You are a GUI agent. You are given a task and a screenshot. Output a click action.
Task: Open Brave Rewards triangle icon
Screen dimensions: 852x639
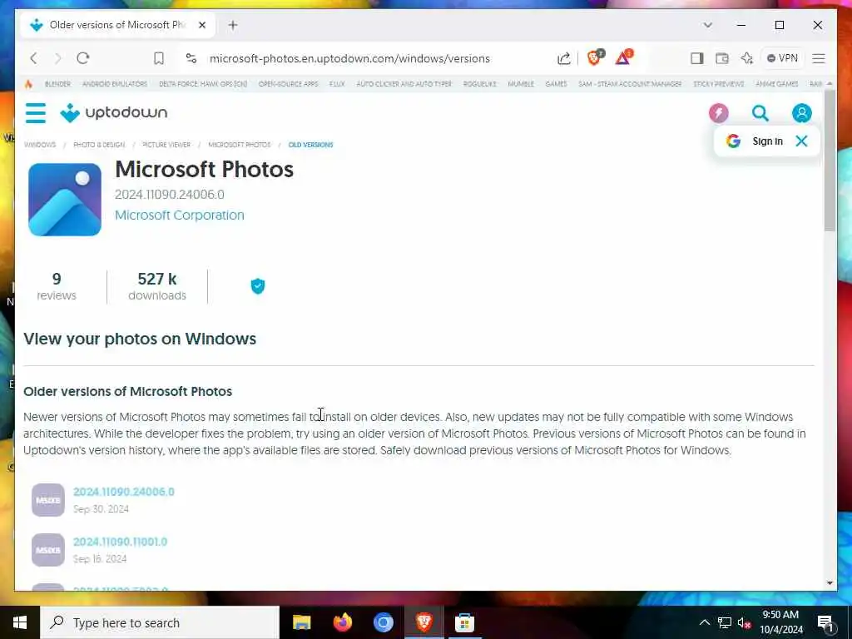point(624,57)
